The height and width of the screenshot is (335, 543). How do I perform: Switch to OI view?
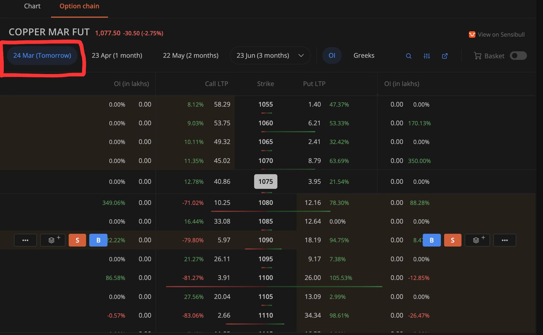point(332,55)
